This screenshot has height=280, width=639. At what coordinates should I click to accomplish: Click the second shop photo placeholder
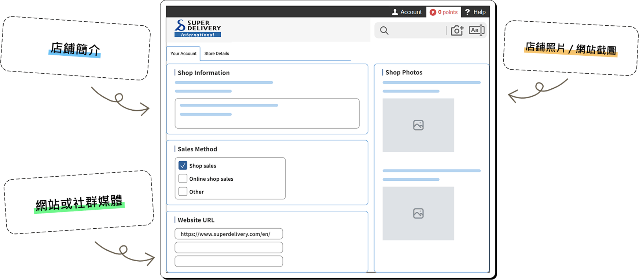tap(418, 213)
